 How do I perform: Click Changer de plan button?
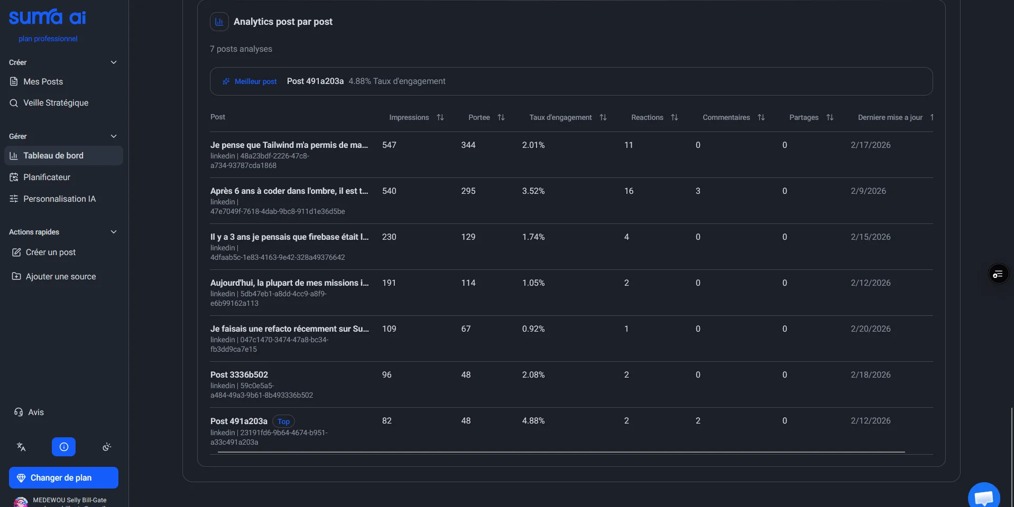[x=63, y=477]
